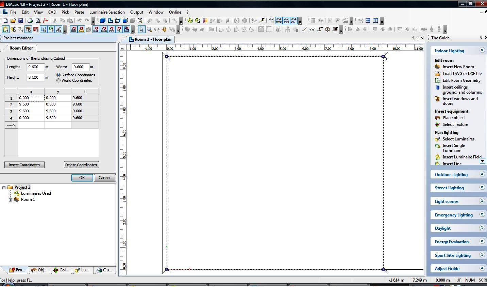487x287 pixels.
Task: Activate the Rotate view arrows tool
Action: pyautogui.click(x=156, y=29)
